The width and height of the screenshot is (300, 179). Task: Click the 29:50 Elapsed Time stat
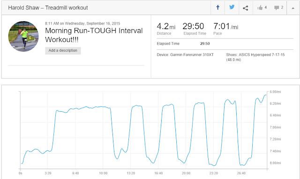pyautogui.click(x=195, y=29)
